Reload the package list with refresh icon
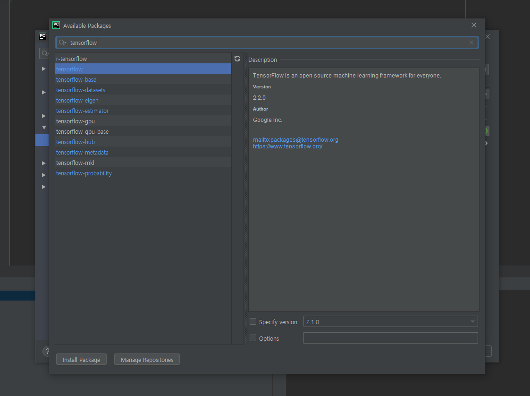 point(237,59)
